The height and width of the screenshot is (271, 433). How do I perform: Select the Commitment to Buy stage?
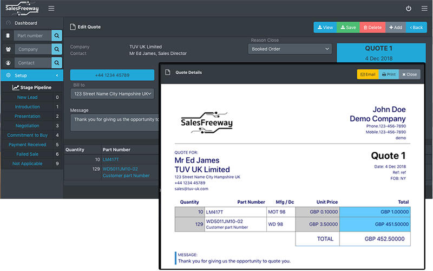tap(28, 135)
